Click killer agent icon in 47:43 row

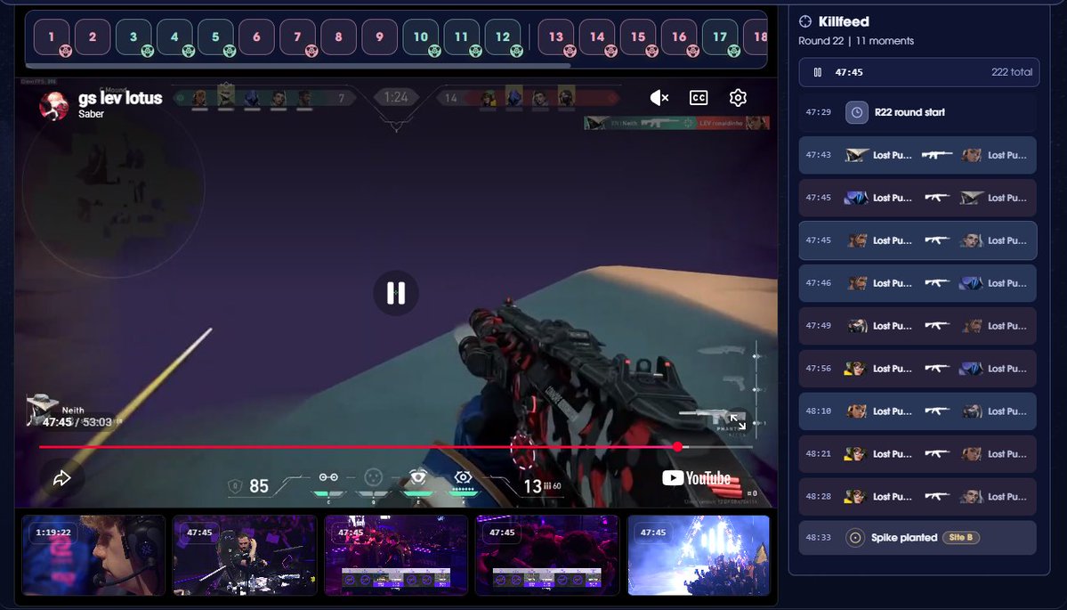click(x=857, y=155)
